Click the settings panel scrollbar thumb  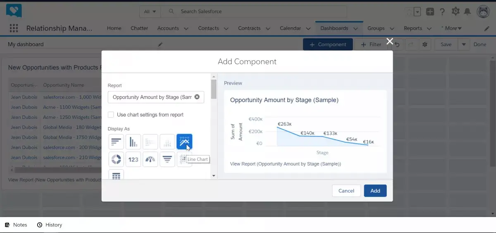[x=214, y=89]
